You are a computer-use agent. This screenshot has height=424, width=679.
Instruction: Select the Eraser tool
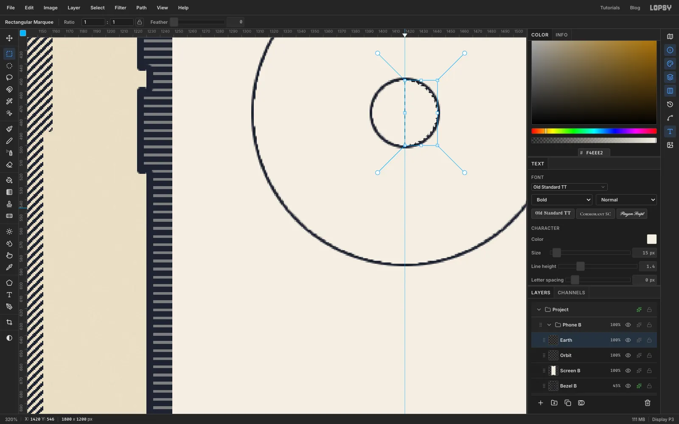pos(9,165)
